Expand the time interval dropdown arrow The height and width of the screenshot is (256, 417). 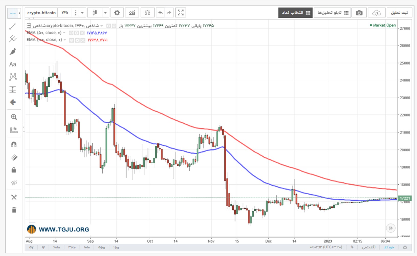point(82,13)
